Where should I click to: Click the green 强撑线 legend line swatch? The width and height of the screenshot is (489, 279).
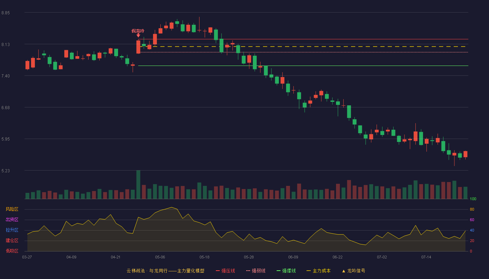pyautogui.click(x=278, y=271)
